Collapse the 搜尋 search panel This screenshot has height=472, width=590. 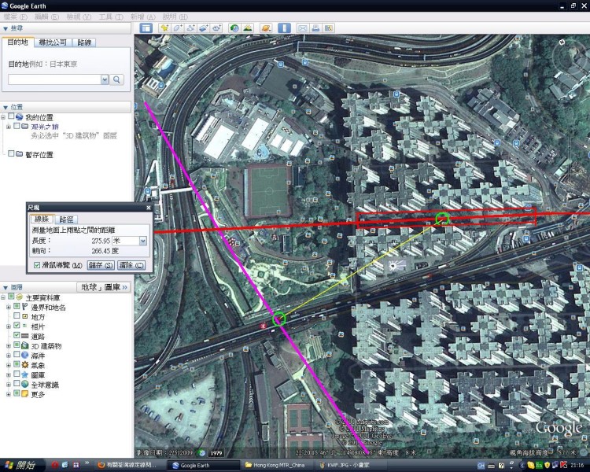point(6,28)
